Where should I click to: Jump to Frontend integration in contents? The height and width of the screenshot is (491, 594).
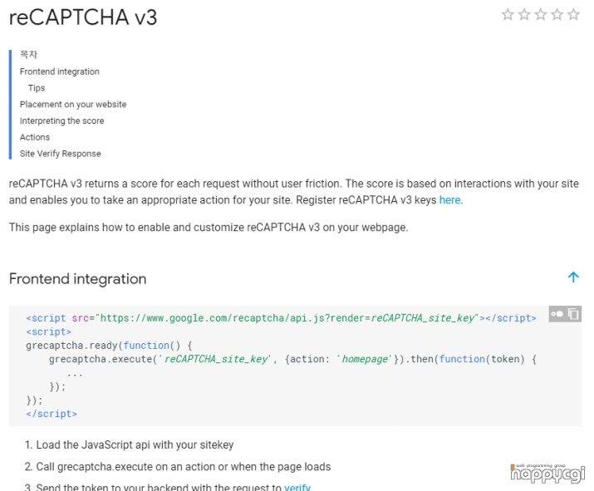[60, 71]
